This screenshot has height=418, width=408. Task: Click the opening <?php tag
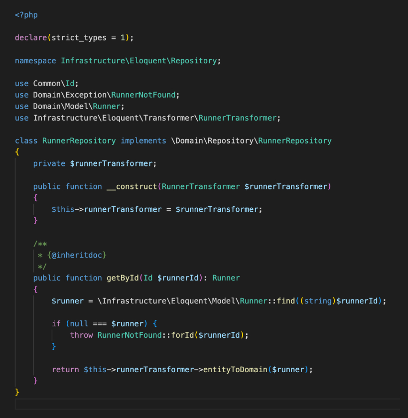[x=26, y=15]
